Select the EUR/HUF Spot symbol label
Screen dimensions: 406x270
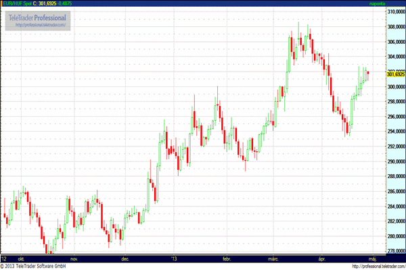point(18,3)
